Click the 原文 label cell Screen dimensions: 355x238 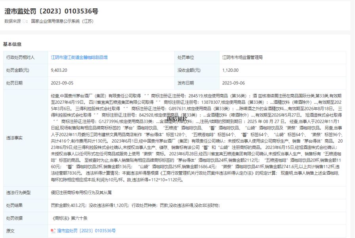tap(26, 231)
